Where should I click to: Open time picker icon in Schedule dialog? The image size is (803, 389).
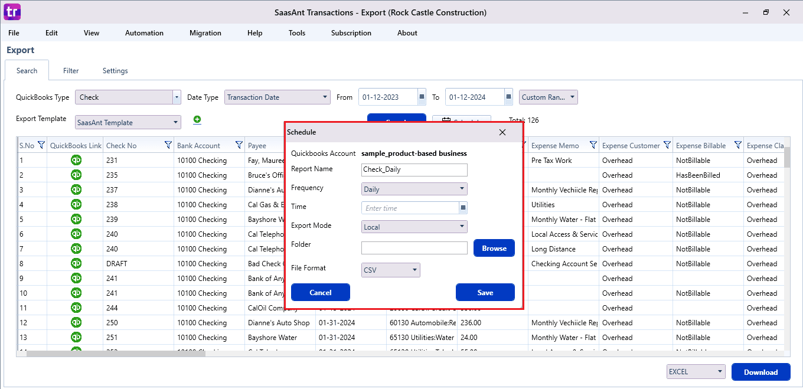click(x=463, y=208)
